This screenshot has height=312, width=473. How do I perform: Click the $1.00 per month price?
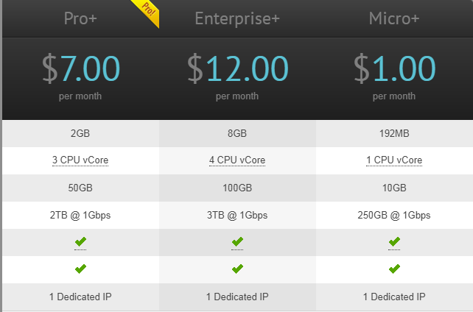pos(394,69)
